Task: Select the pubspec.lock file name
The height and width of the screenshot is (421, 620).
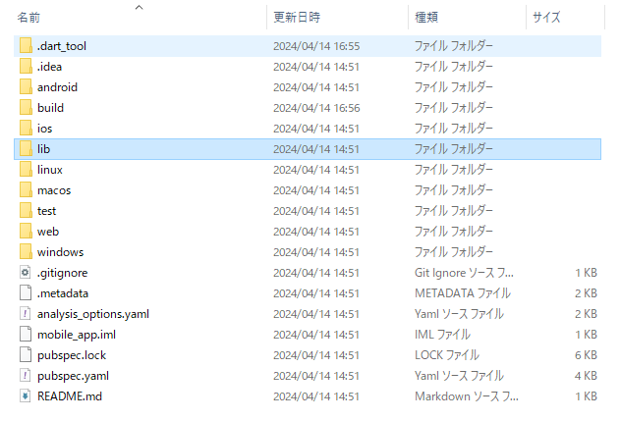Action: tap(71, 355)
